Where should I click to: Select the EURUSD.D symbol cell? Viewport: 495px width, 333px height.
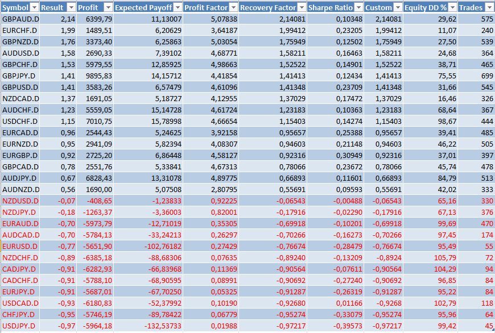pyautogui.click(x=20, y=246)
